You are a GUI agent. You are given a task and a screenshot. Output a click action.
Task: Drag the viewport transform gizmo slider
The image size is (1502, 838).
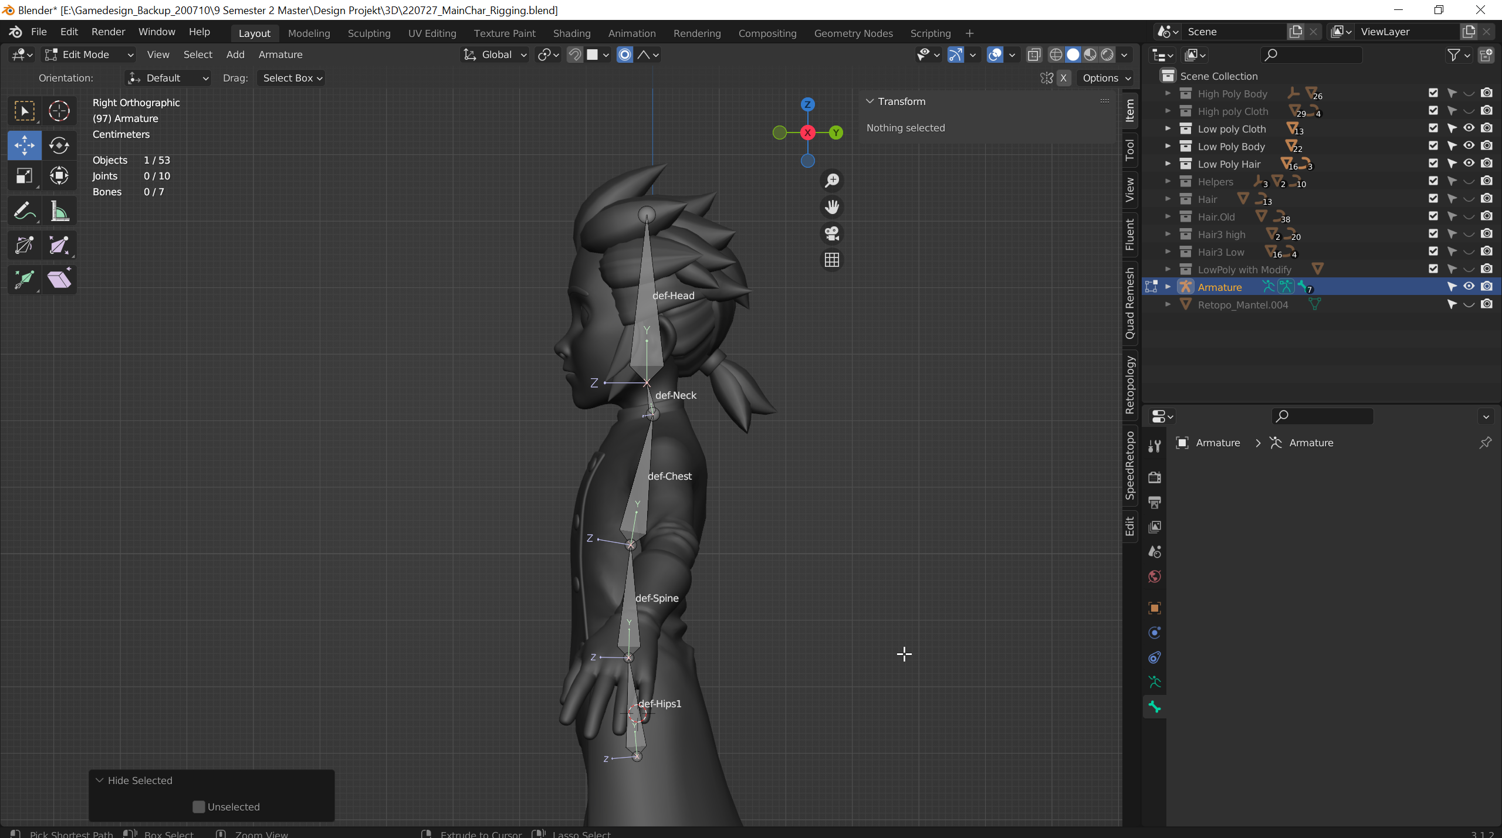(x=808, y=132)
